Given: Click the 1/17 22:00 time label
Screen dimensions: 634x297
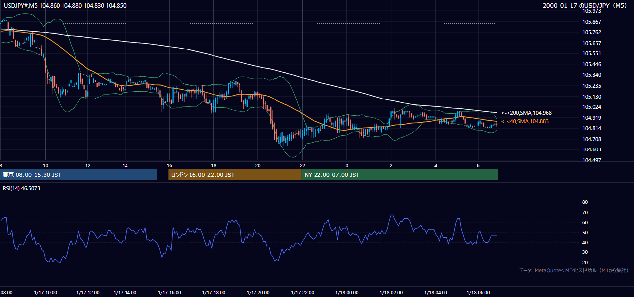Looking at the screenshot, I should (x=303, y=293).
